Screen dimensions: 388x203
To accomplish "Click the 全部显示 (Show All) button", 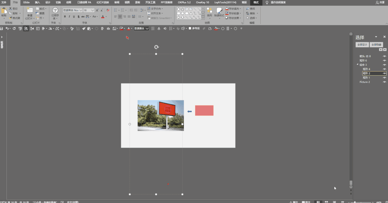I will [x=362, y=45].
